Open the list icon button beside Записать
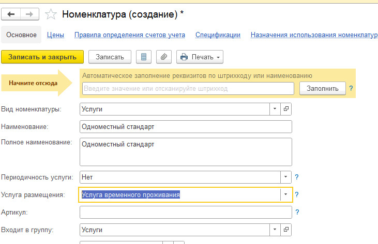378x244 pixels. [144, 57]
